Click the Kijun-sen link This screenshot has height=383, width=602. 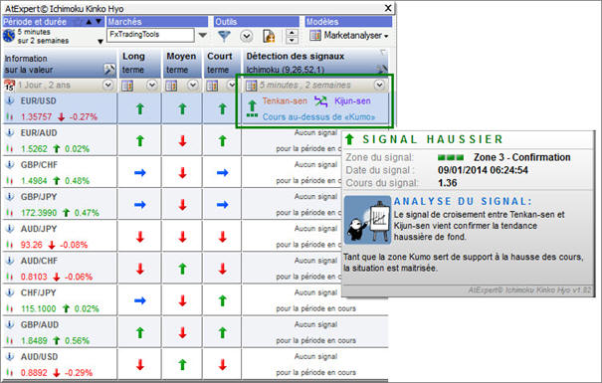pyautogui.click(x=352, y=100)
